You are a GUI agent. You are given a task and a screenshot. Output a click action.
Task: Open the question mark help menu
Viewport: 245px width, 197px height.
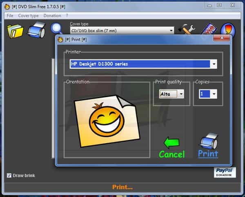pyautogui.click(x=67, y=15)
